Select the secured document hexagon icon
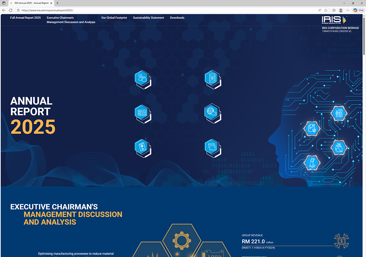Image resolution: width=366 pixels, height=257 pixels. 312,128
